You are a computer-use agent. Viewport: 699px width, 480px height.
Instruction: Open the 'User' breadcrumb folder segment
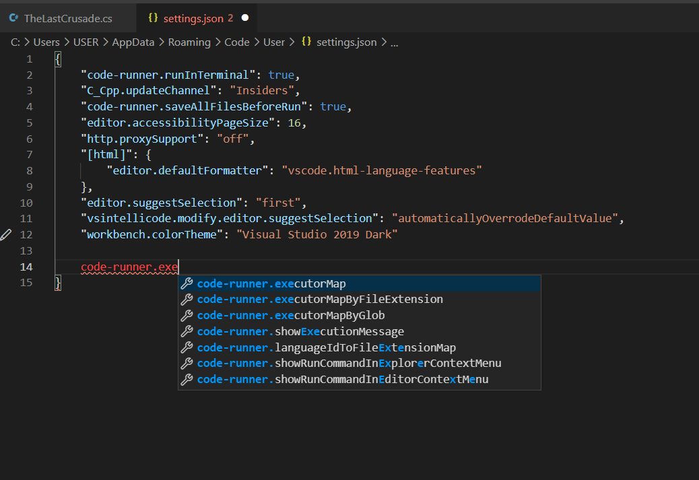point(273,42)
